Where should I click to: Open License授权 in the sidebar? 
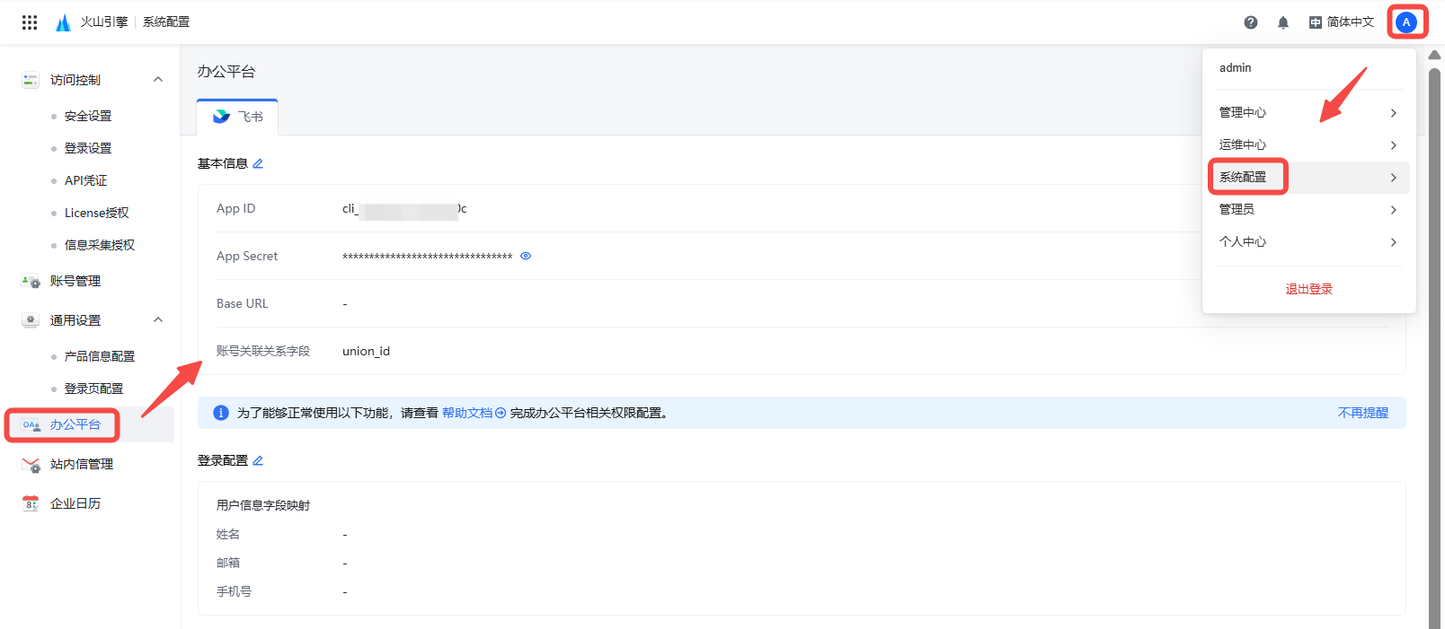[97, 213]
